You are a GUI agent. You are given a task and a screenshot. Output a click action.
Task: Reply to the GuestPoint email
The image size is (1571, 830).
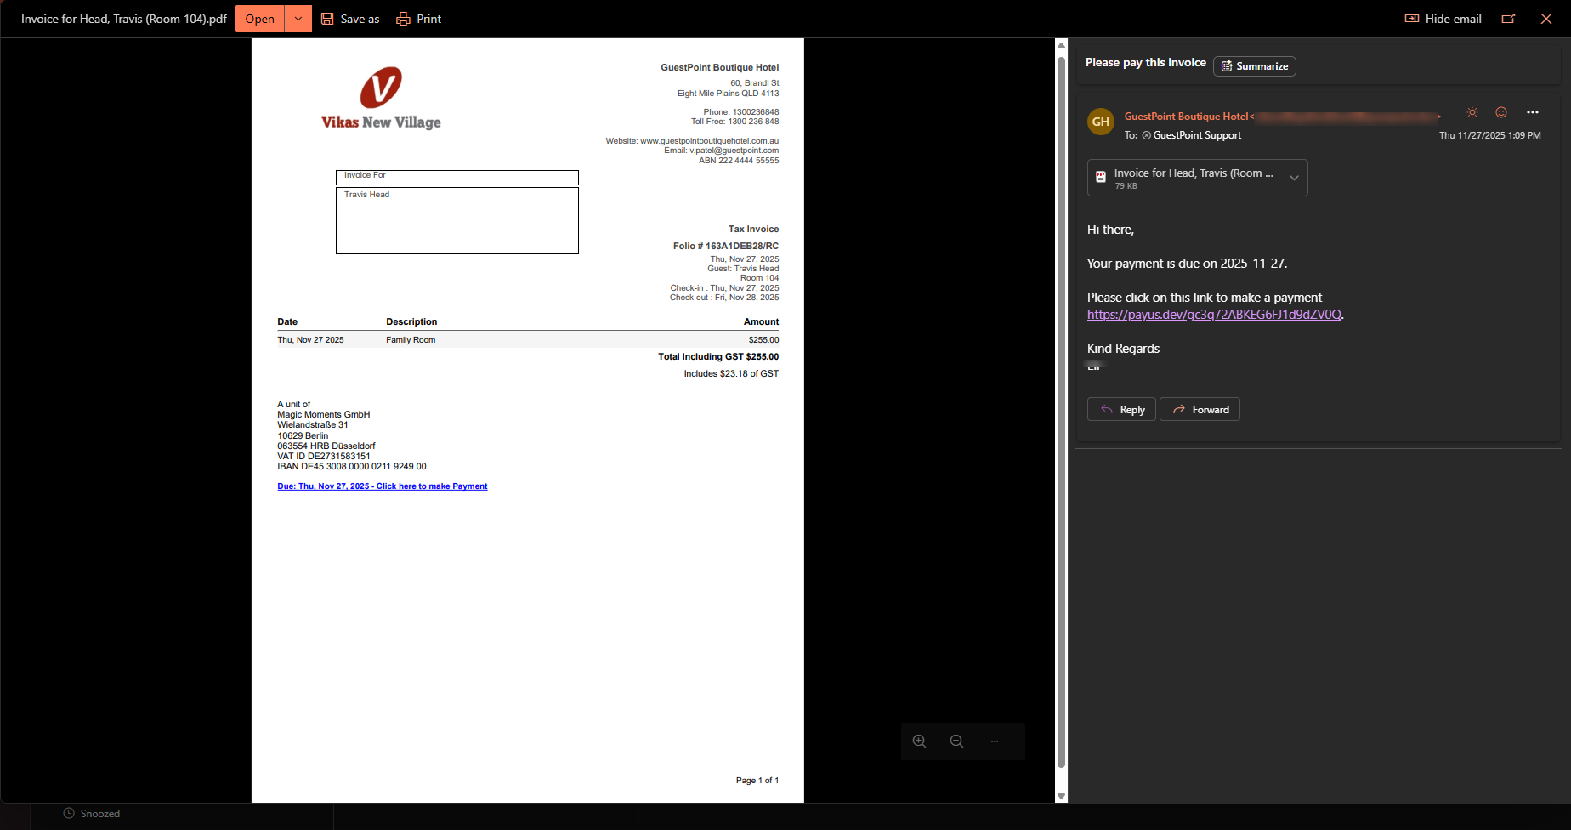click(x=1121, y=410)
